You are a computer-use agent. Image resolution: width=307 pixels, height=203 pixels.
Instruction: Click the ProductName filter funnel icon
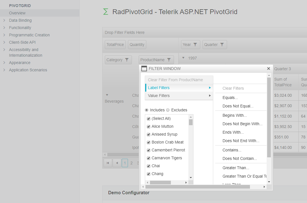point(169,60)
